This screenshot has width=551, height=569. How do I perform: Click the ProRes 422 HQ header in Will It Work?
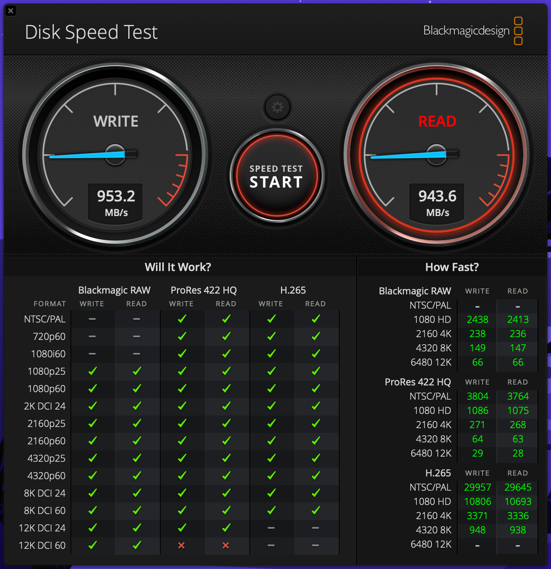tap(204, 290)
